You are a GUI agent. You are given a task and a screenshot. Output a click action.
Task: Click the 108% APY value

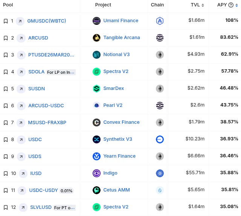point(232,20)
